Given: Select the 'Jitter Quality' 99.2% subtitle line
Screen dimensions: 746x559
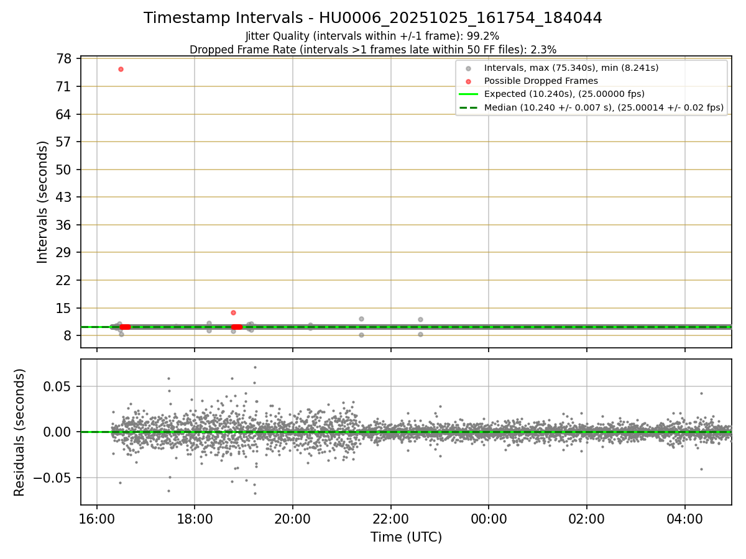Looking at the screenshot, I should click(x=372, y=36).
